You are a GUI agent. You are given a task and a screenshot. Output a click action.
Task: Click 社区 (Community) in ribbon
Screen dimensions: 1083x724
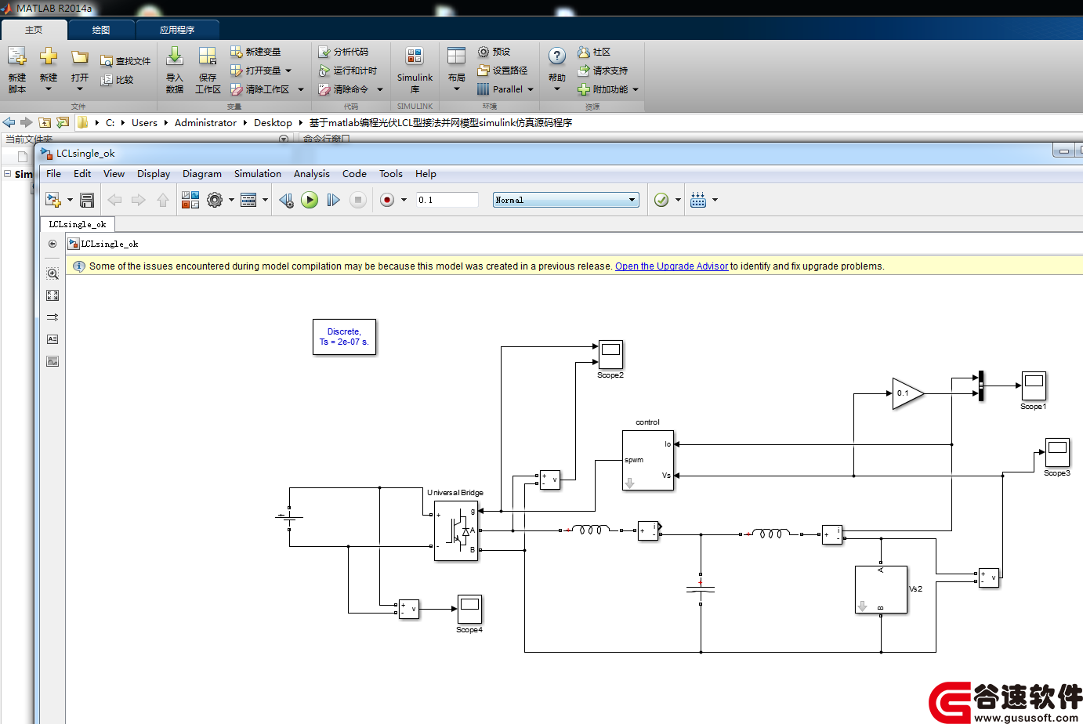pos(594,52)
